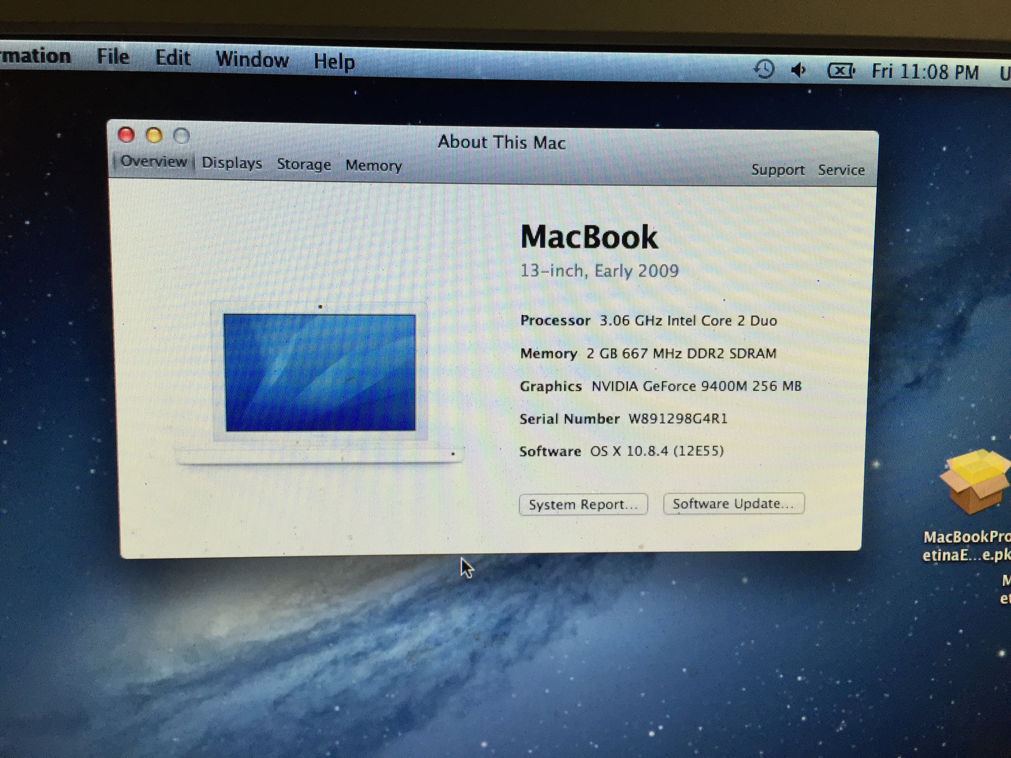Open the Help menu

pyautogui.click(x=334, y=62)
